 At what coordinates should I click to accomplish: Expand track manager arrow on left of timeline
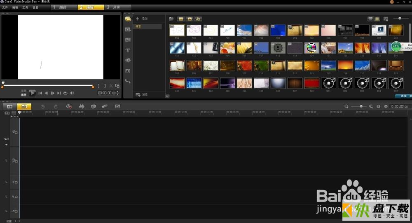point(6,145)
